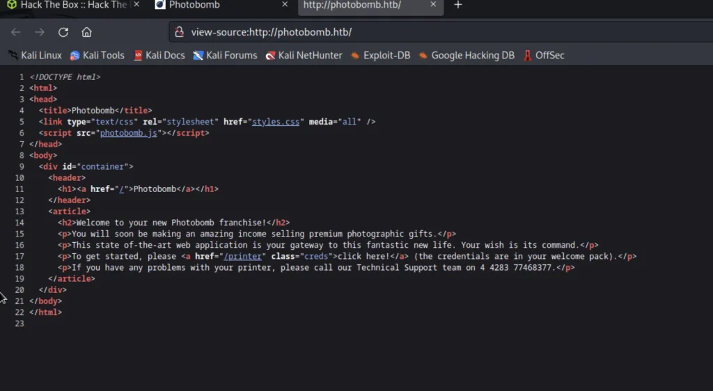Reload the current page
This screenshot has width=713, height=391.
pos(63,32)
